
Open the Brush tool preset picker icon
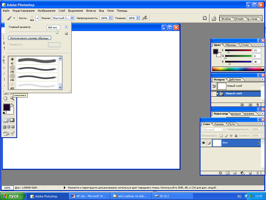pos(9,18)
